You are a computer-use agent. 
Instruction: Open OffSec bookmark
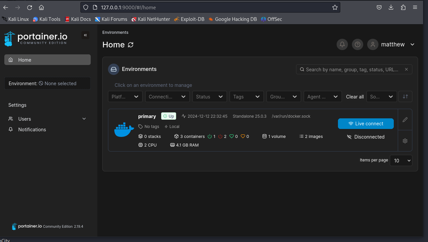coord(271,19)
